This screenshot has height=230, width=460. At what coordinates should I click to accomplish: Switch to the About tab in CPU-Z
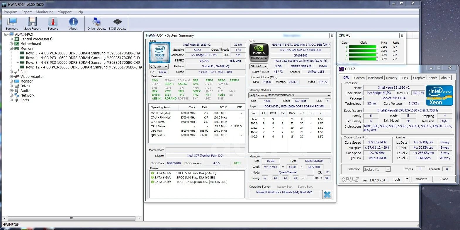445,78
